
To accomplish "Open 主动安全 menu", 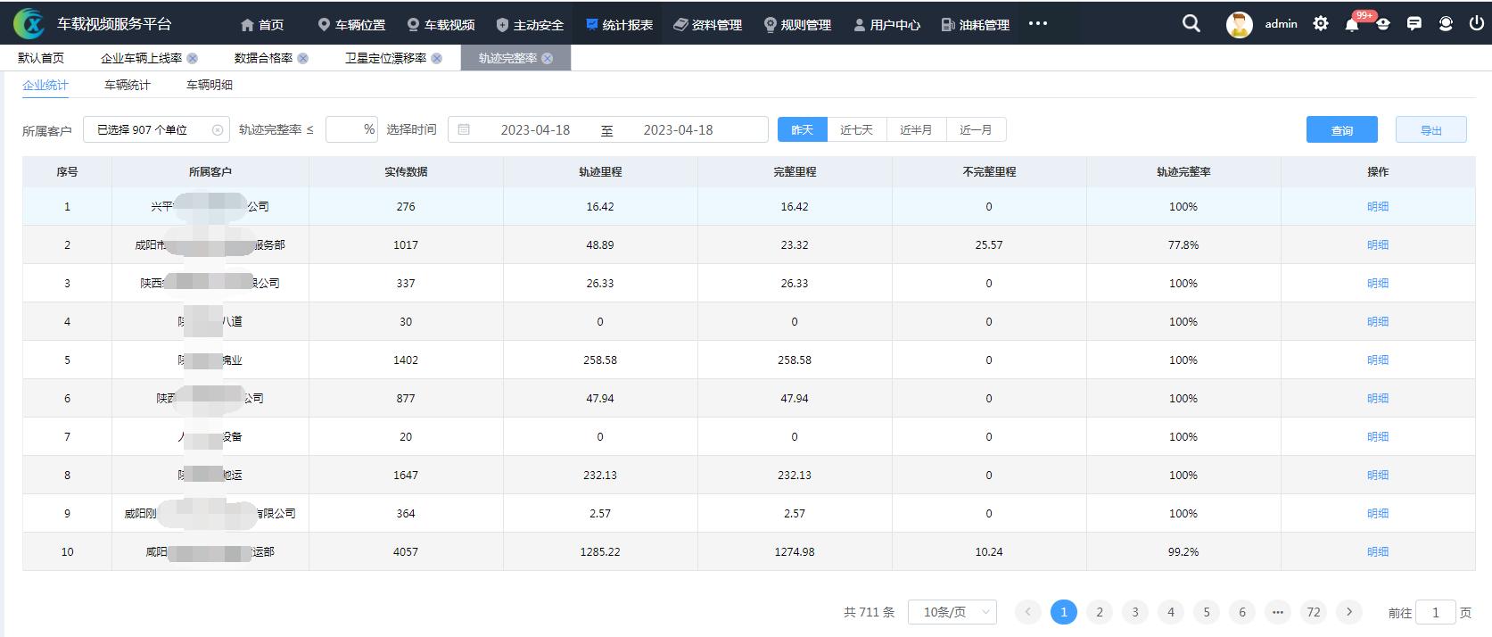I will point(530,25).
